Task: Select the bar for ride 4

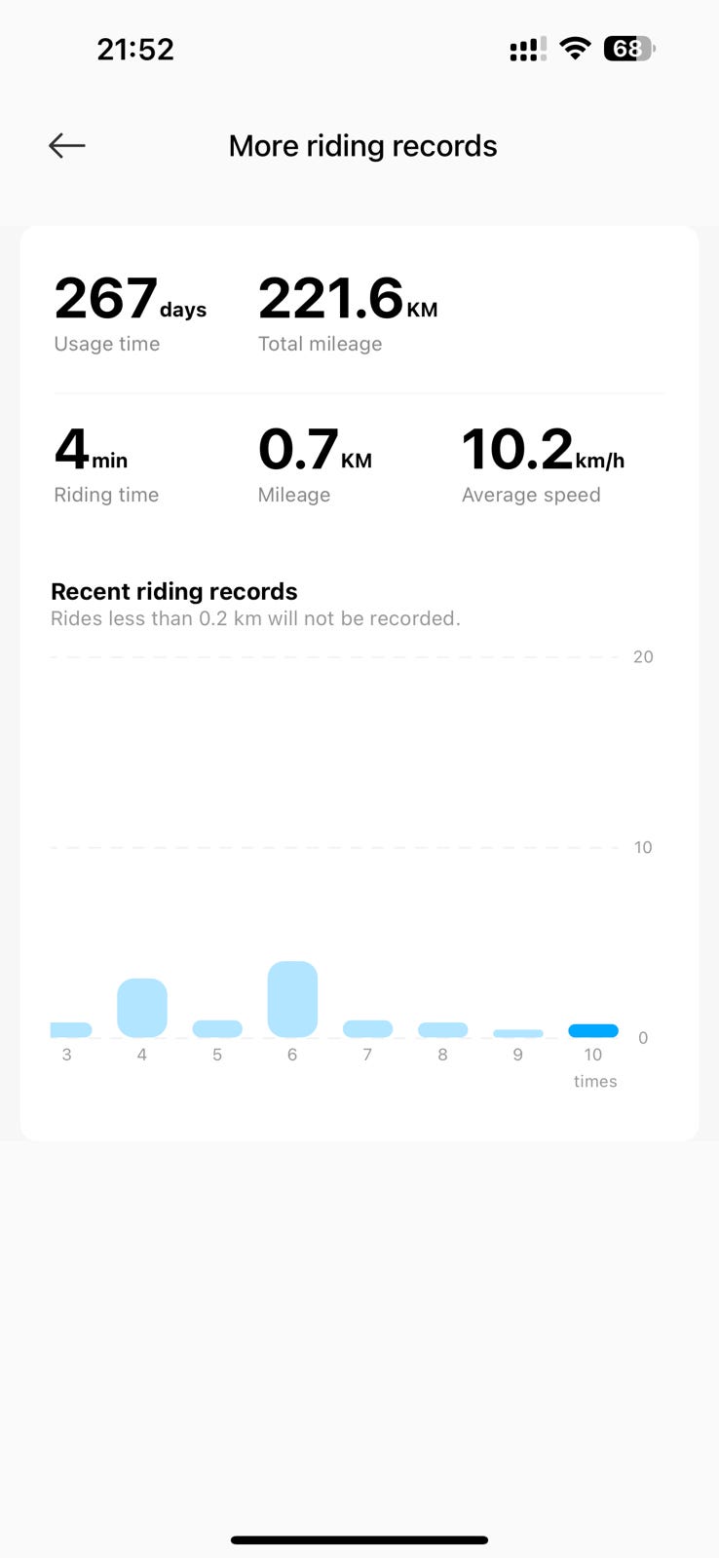Action: click(142, 1008)
